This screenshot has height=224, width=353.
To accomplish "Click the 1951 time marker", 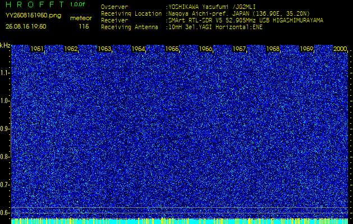I will (37, 49).
